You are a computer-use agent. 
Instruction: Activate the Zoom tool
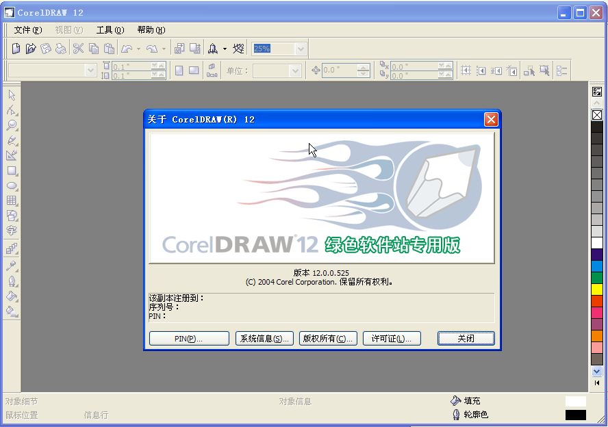10,125
